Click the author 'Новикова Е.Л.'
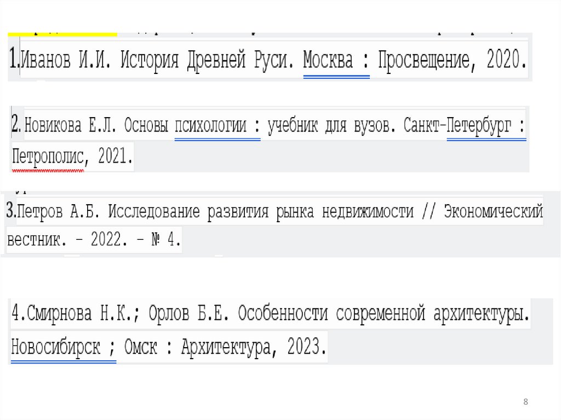This screenshot has height=420, width=561. point(71,125)
